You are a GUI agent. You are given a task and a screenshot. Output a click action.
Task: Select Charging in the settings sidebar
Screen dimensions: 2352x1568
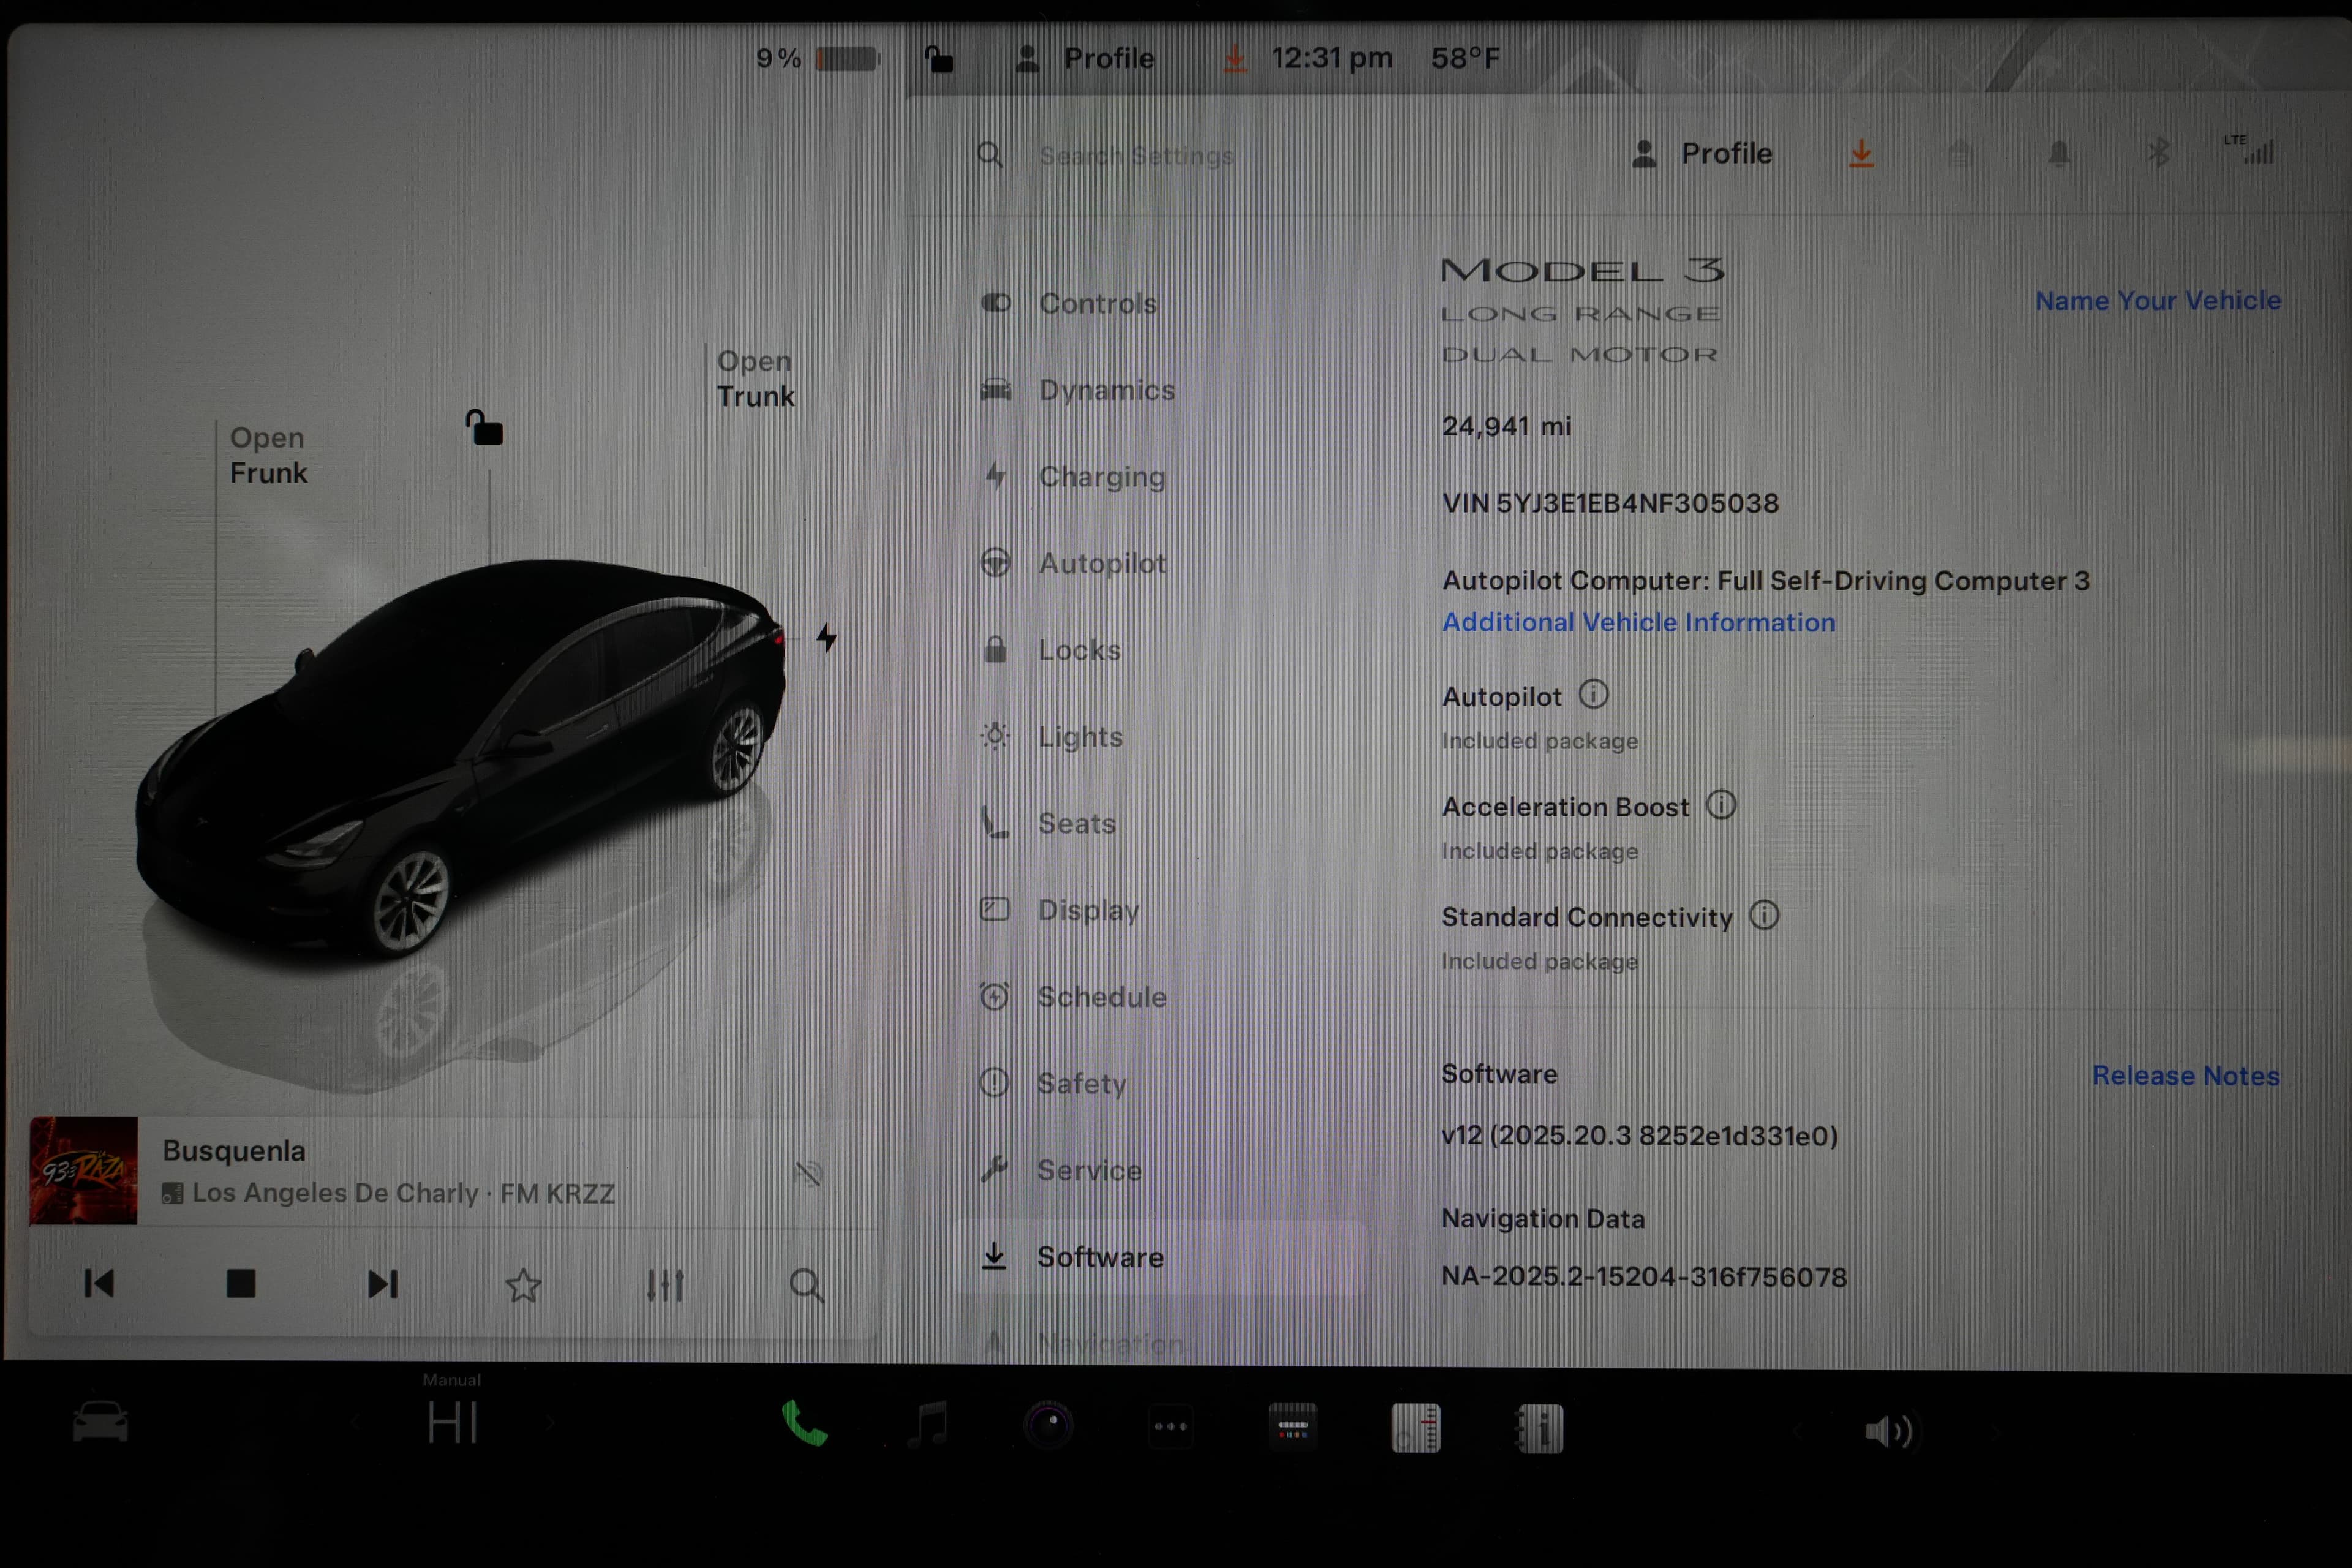tap(1102, 477)
